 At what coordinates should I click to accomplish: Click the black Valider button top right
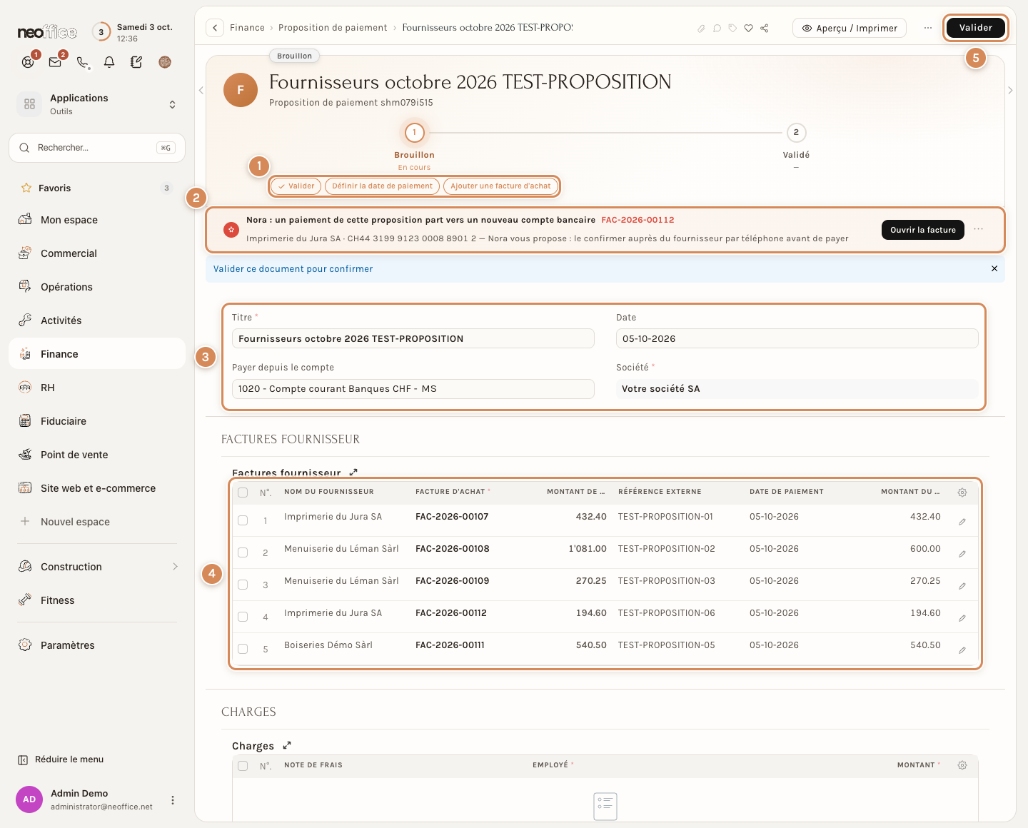coord(975,28)
